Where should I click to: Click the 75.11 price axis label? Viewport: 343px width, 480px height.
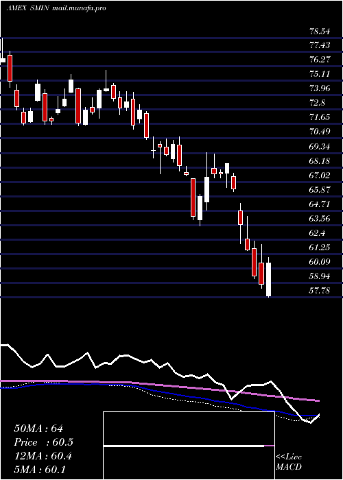click(x=320, y=74)
